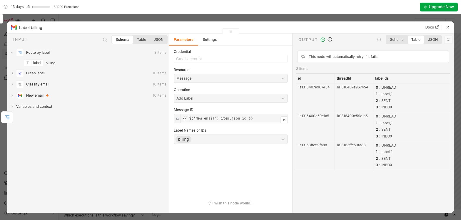Image resolution: width=461 pixels, height=220 pixels.
Task: Expand the New email tree node
Action: (x=12, y=95)
